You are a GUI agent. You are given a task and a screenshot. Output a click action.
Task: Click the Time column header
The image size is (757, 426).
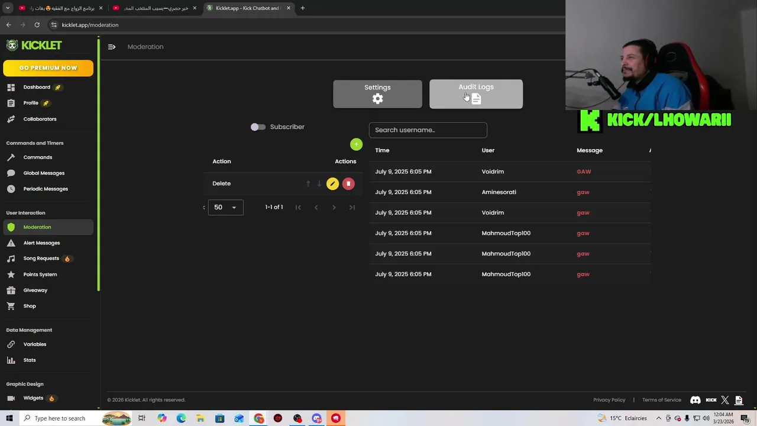[382, 150]
